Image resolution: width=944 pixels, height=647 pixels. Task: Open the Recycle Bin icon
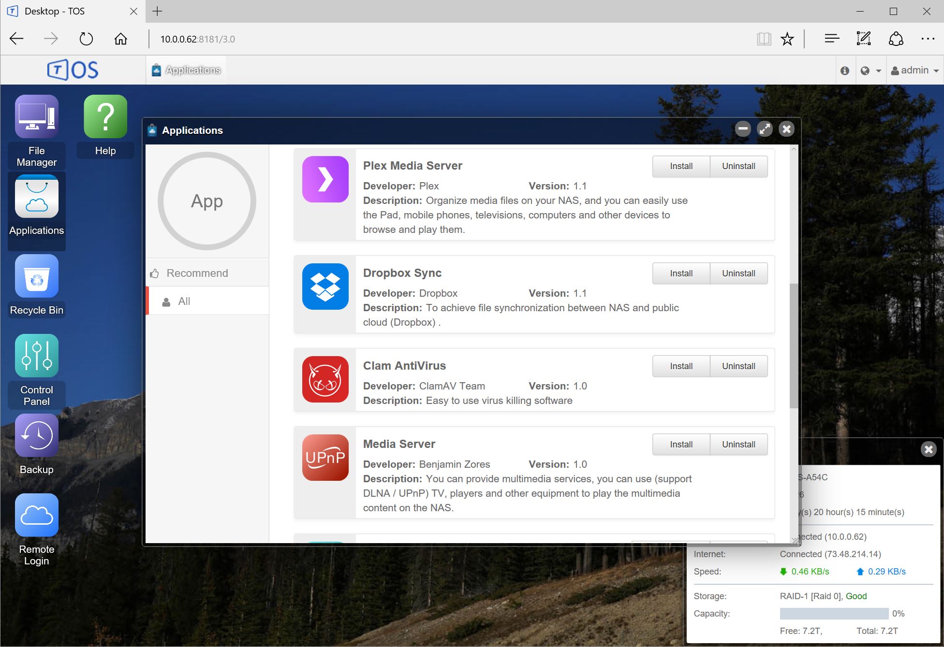pyautogui.click(x=37, y=276)
